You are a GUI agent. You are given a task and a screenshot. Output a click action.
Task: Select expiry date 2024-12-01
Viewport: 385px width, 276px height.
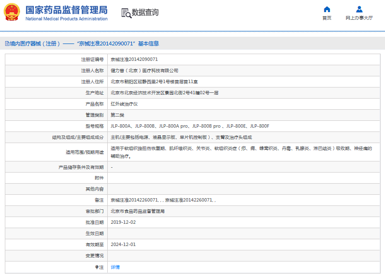[x=123, y=245]
